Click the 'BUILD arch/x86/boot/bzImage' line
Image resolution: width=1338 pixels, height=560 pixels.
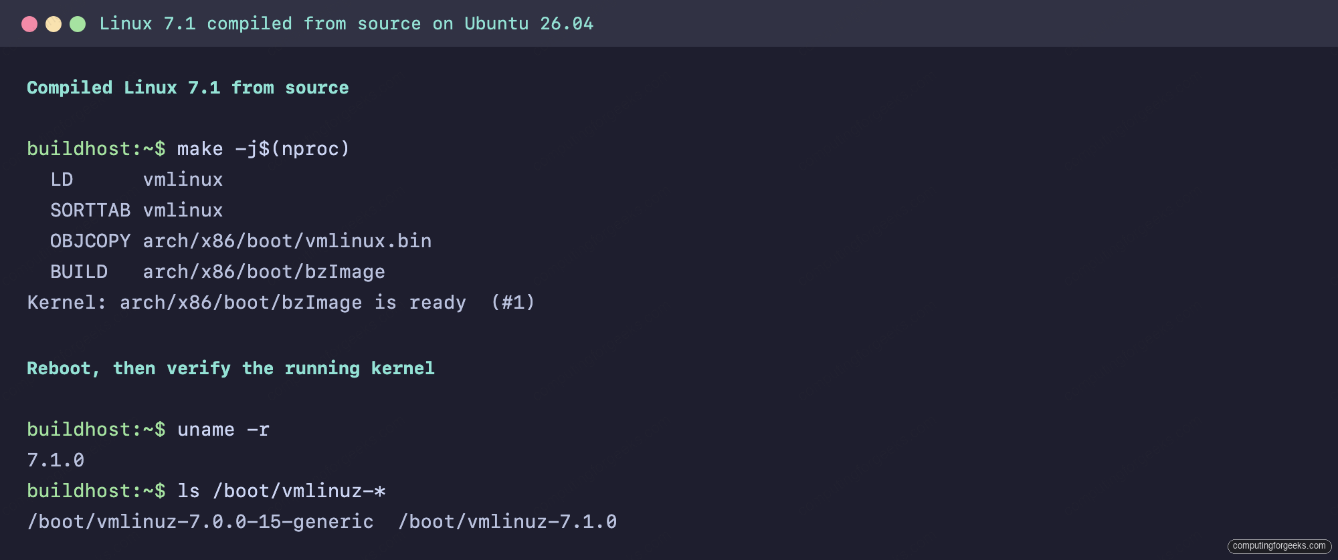[x=217, y=271]
